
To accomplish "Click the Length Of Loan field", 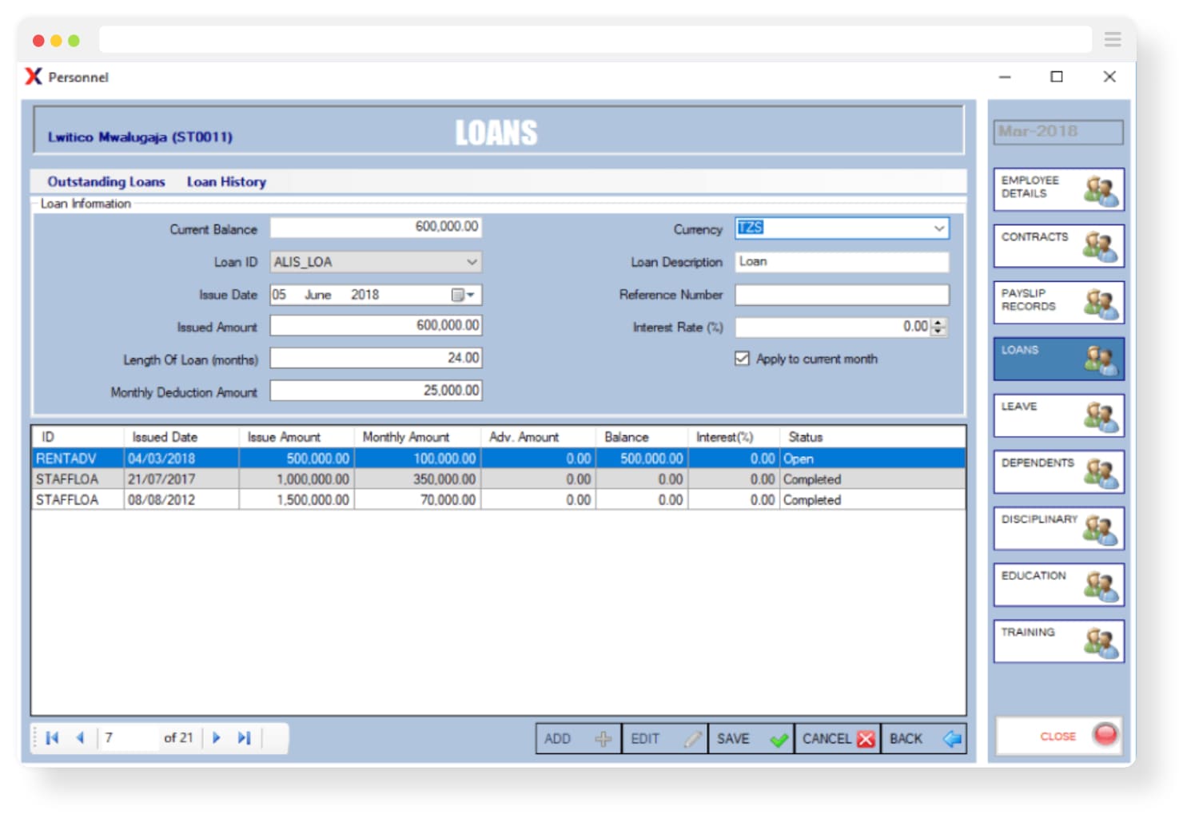I will coord(376,358).
